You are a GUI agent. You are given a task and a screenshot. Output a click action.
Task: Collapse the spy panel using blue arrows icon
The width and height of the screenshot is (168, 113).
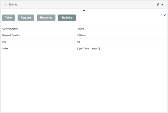click(165, 15)
